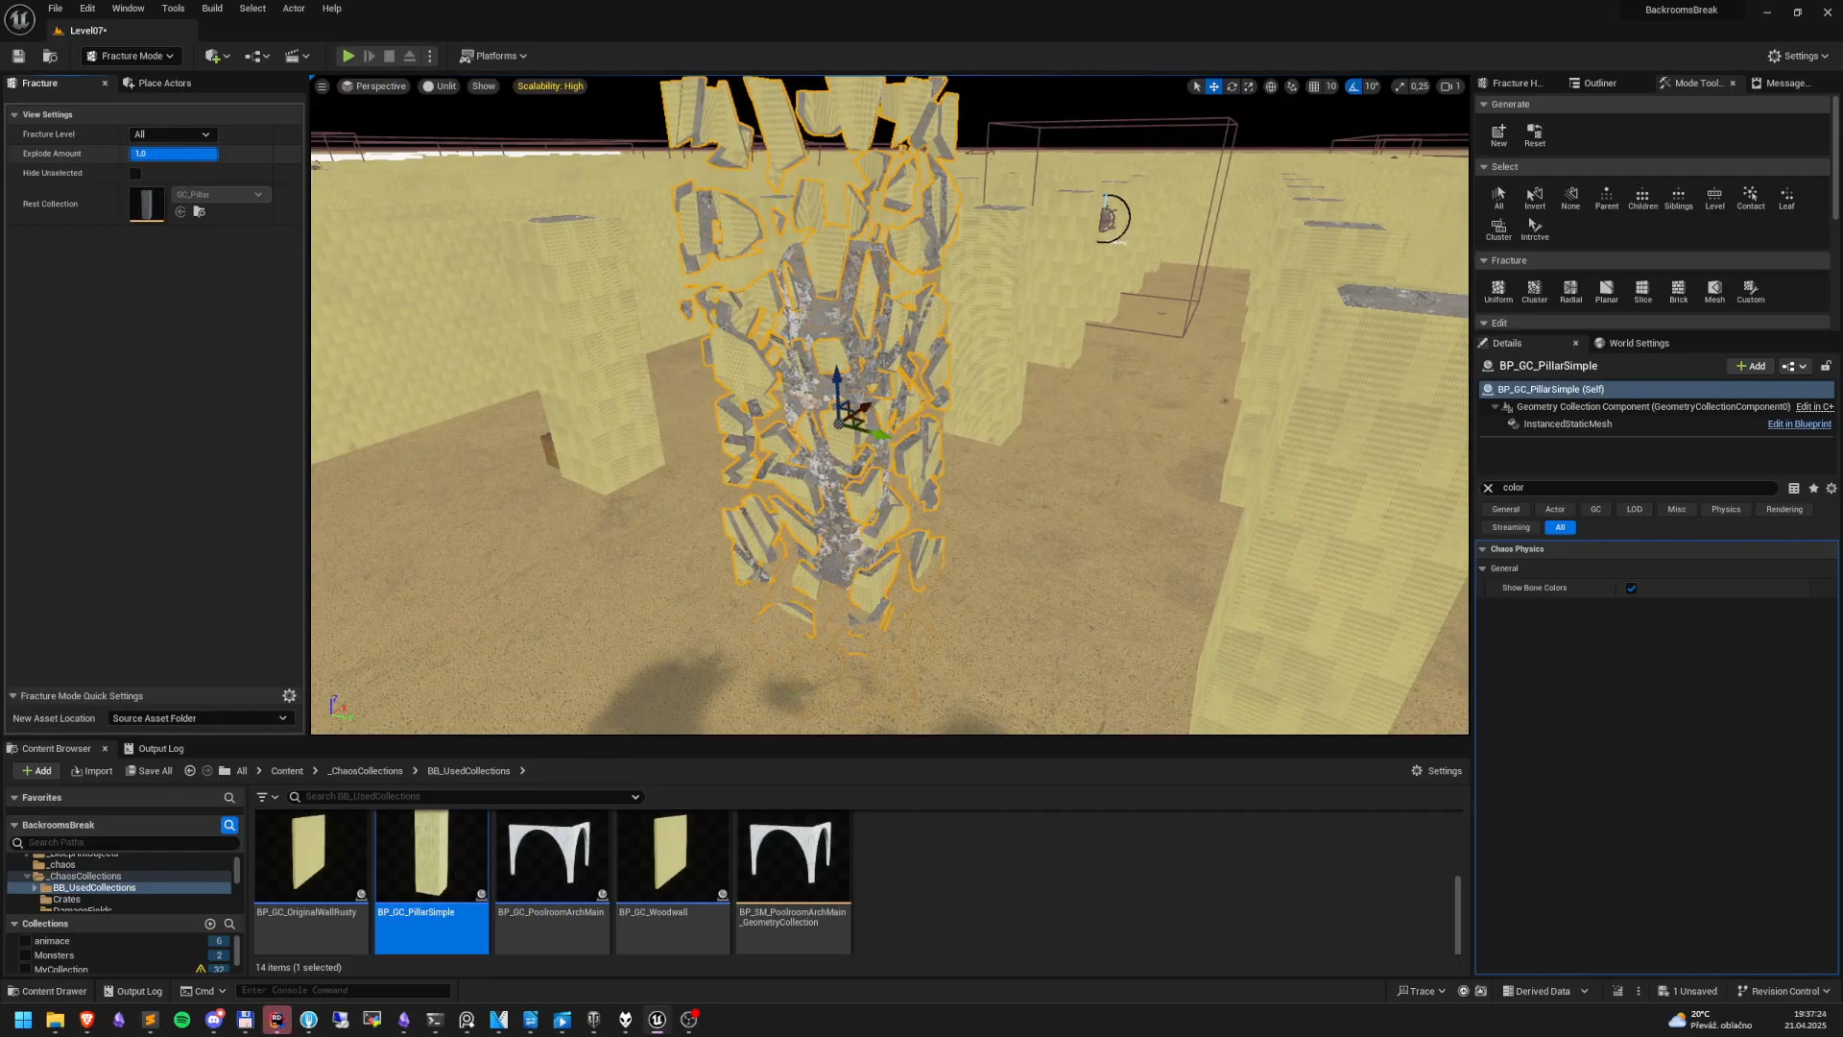This screenshot has width=1843, height=1037.
Task: Click the Edit in Blueprint link
Action: pyautogui.click(x=1799, y=424)
